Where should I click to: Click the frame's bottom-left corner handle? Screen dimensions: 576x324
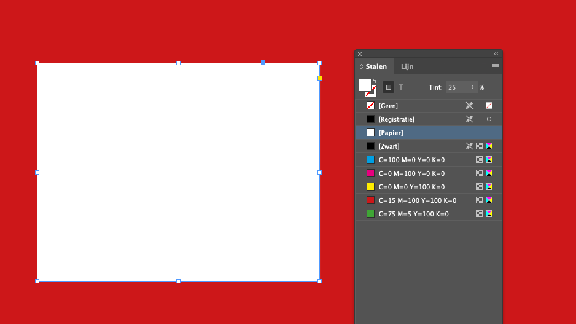tap(37, 282)
